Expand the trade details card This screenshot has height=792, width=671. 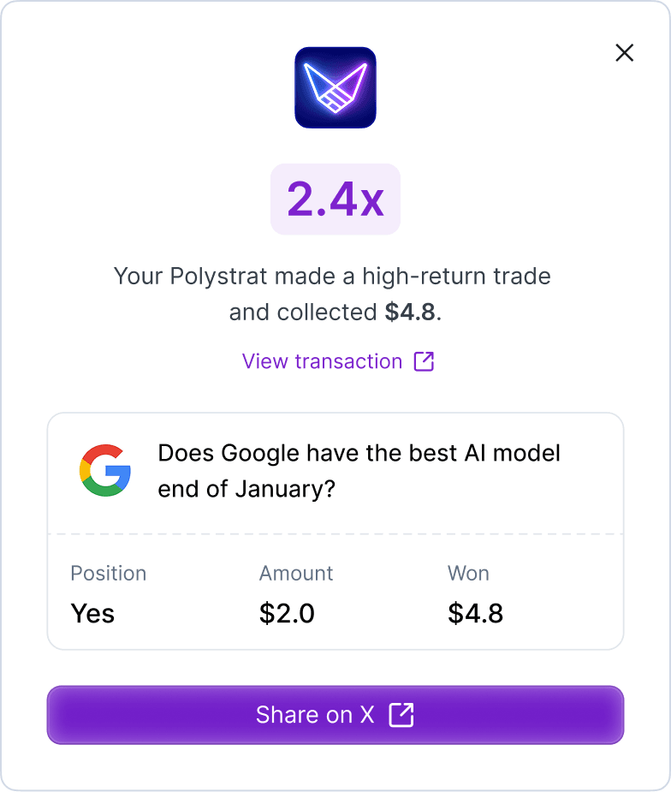coord(335,527)
